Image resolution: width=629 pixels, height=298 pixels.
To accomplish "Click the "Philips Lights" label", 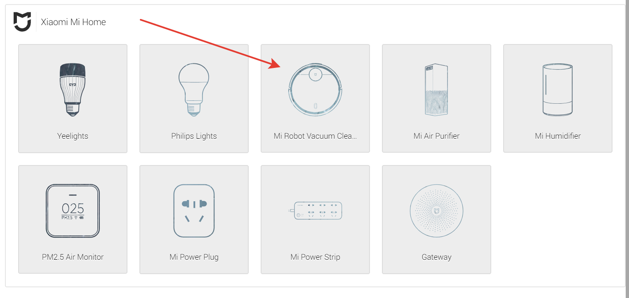I will [194, 136].
